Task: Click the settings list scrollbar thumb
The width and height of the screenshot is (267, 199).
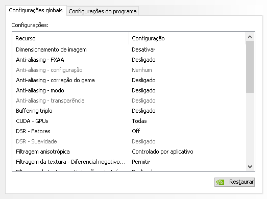Action: (250, 67)
